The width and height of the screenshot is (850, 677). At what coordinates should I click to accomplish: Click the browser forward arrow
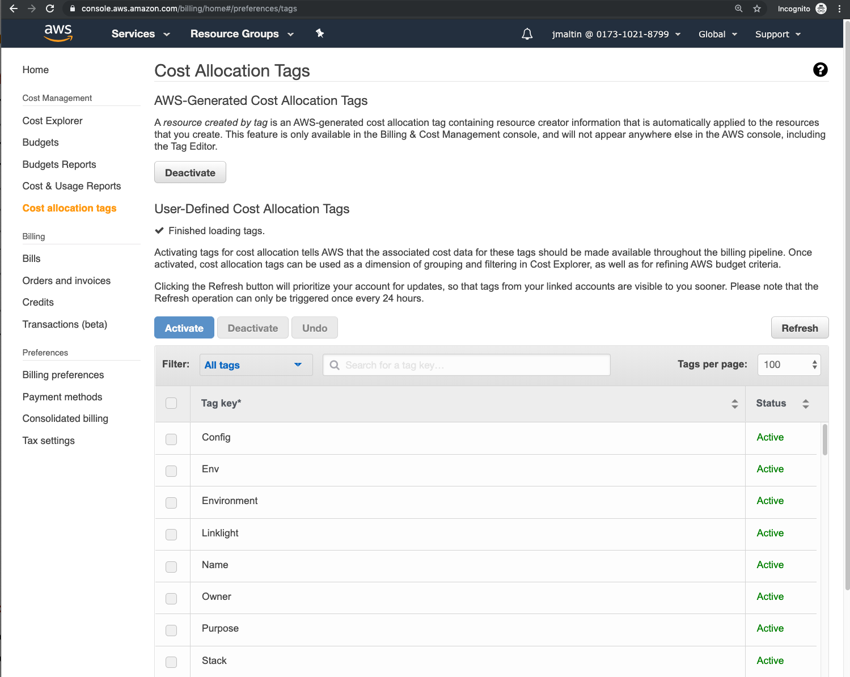[x=32, y=9]
